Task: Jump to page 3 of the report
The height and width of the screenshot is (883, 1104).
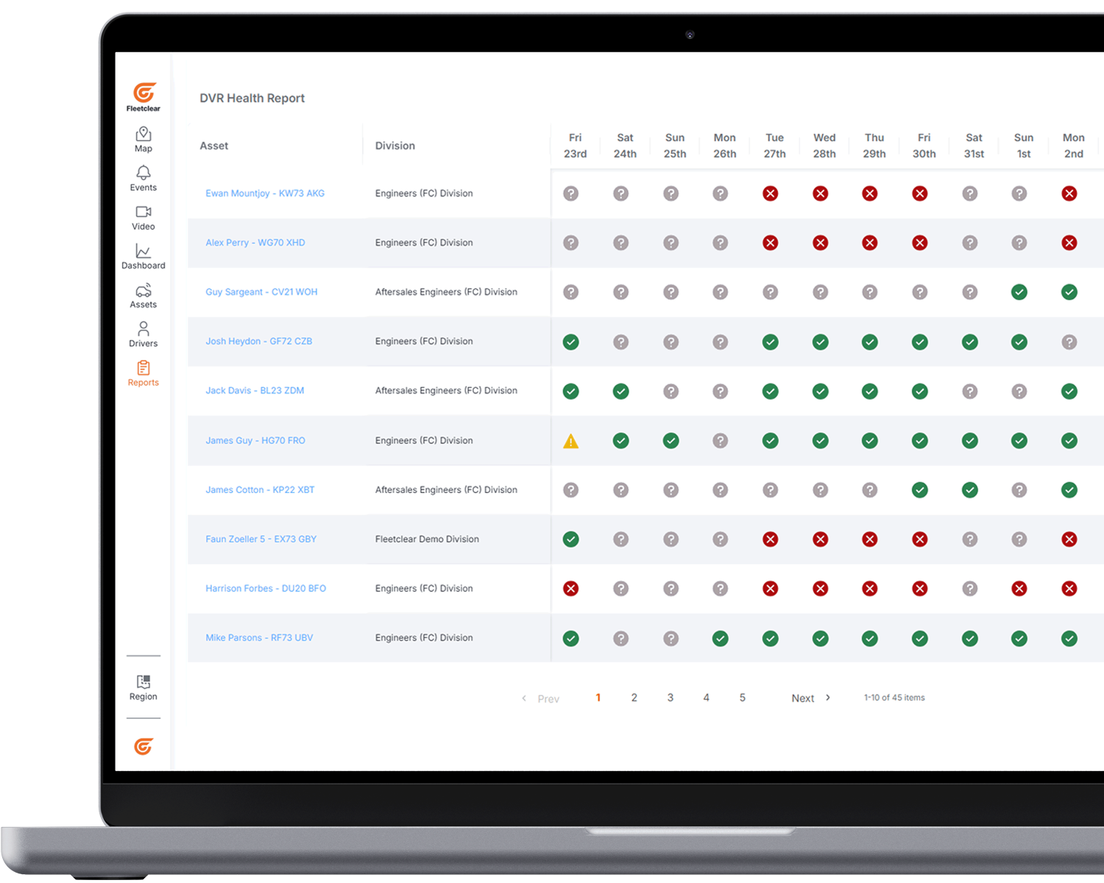Action: (x=670, y=698)
